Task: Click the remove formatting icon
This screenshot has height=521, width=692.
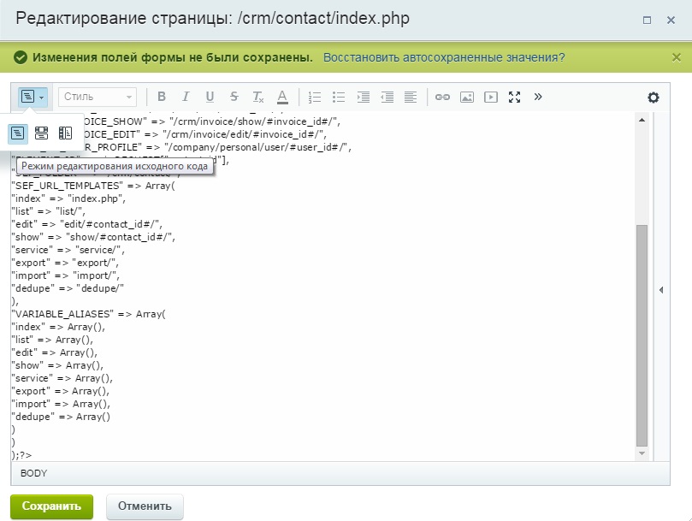Action: [x=257, y=98]
